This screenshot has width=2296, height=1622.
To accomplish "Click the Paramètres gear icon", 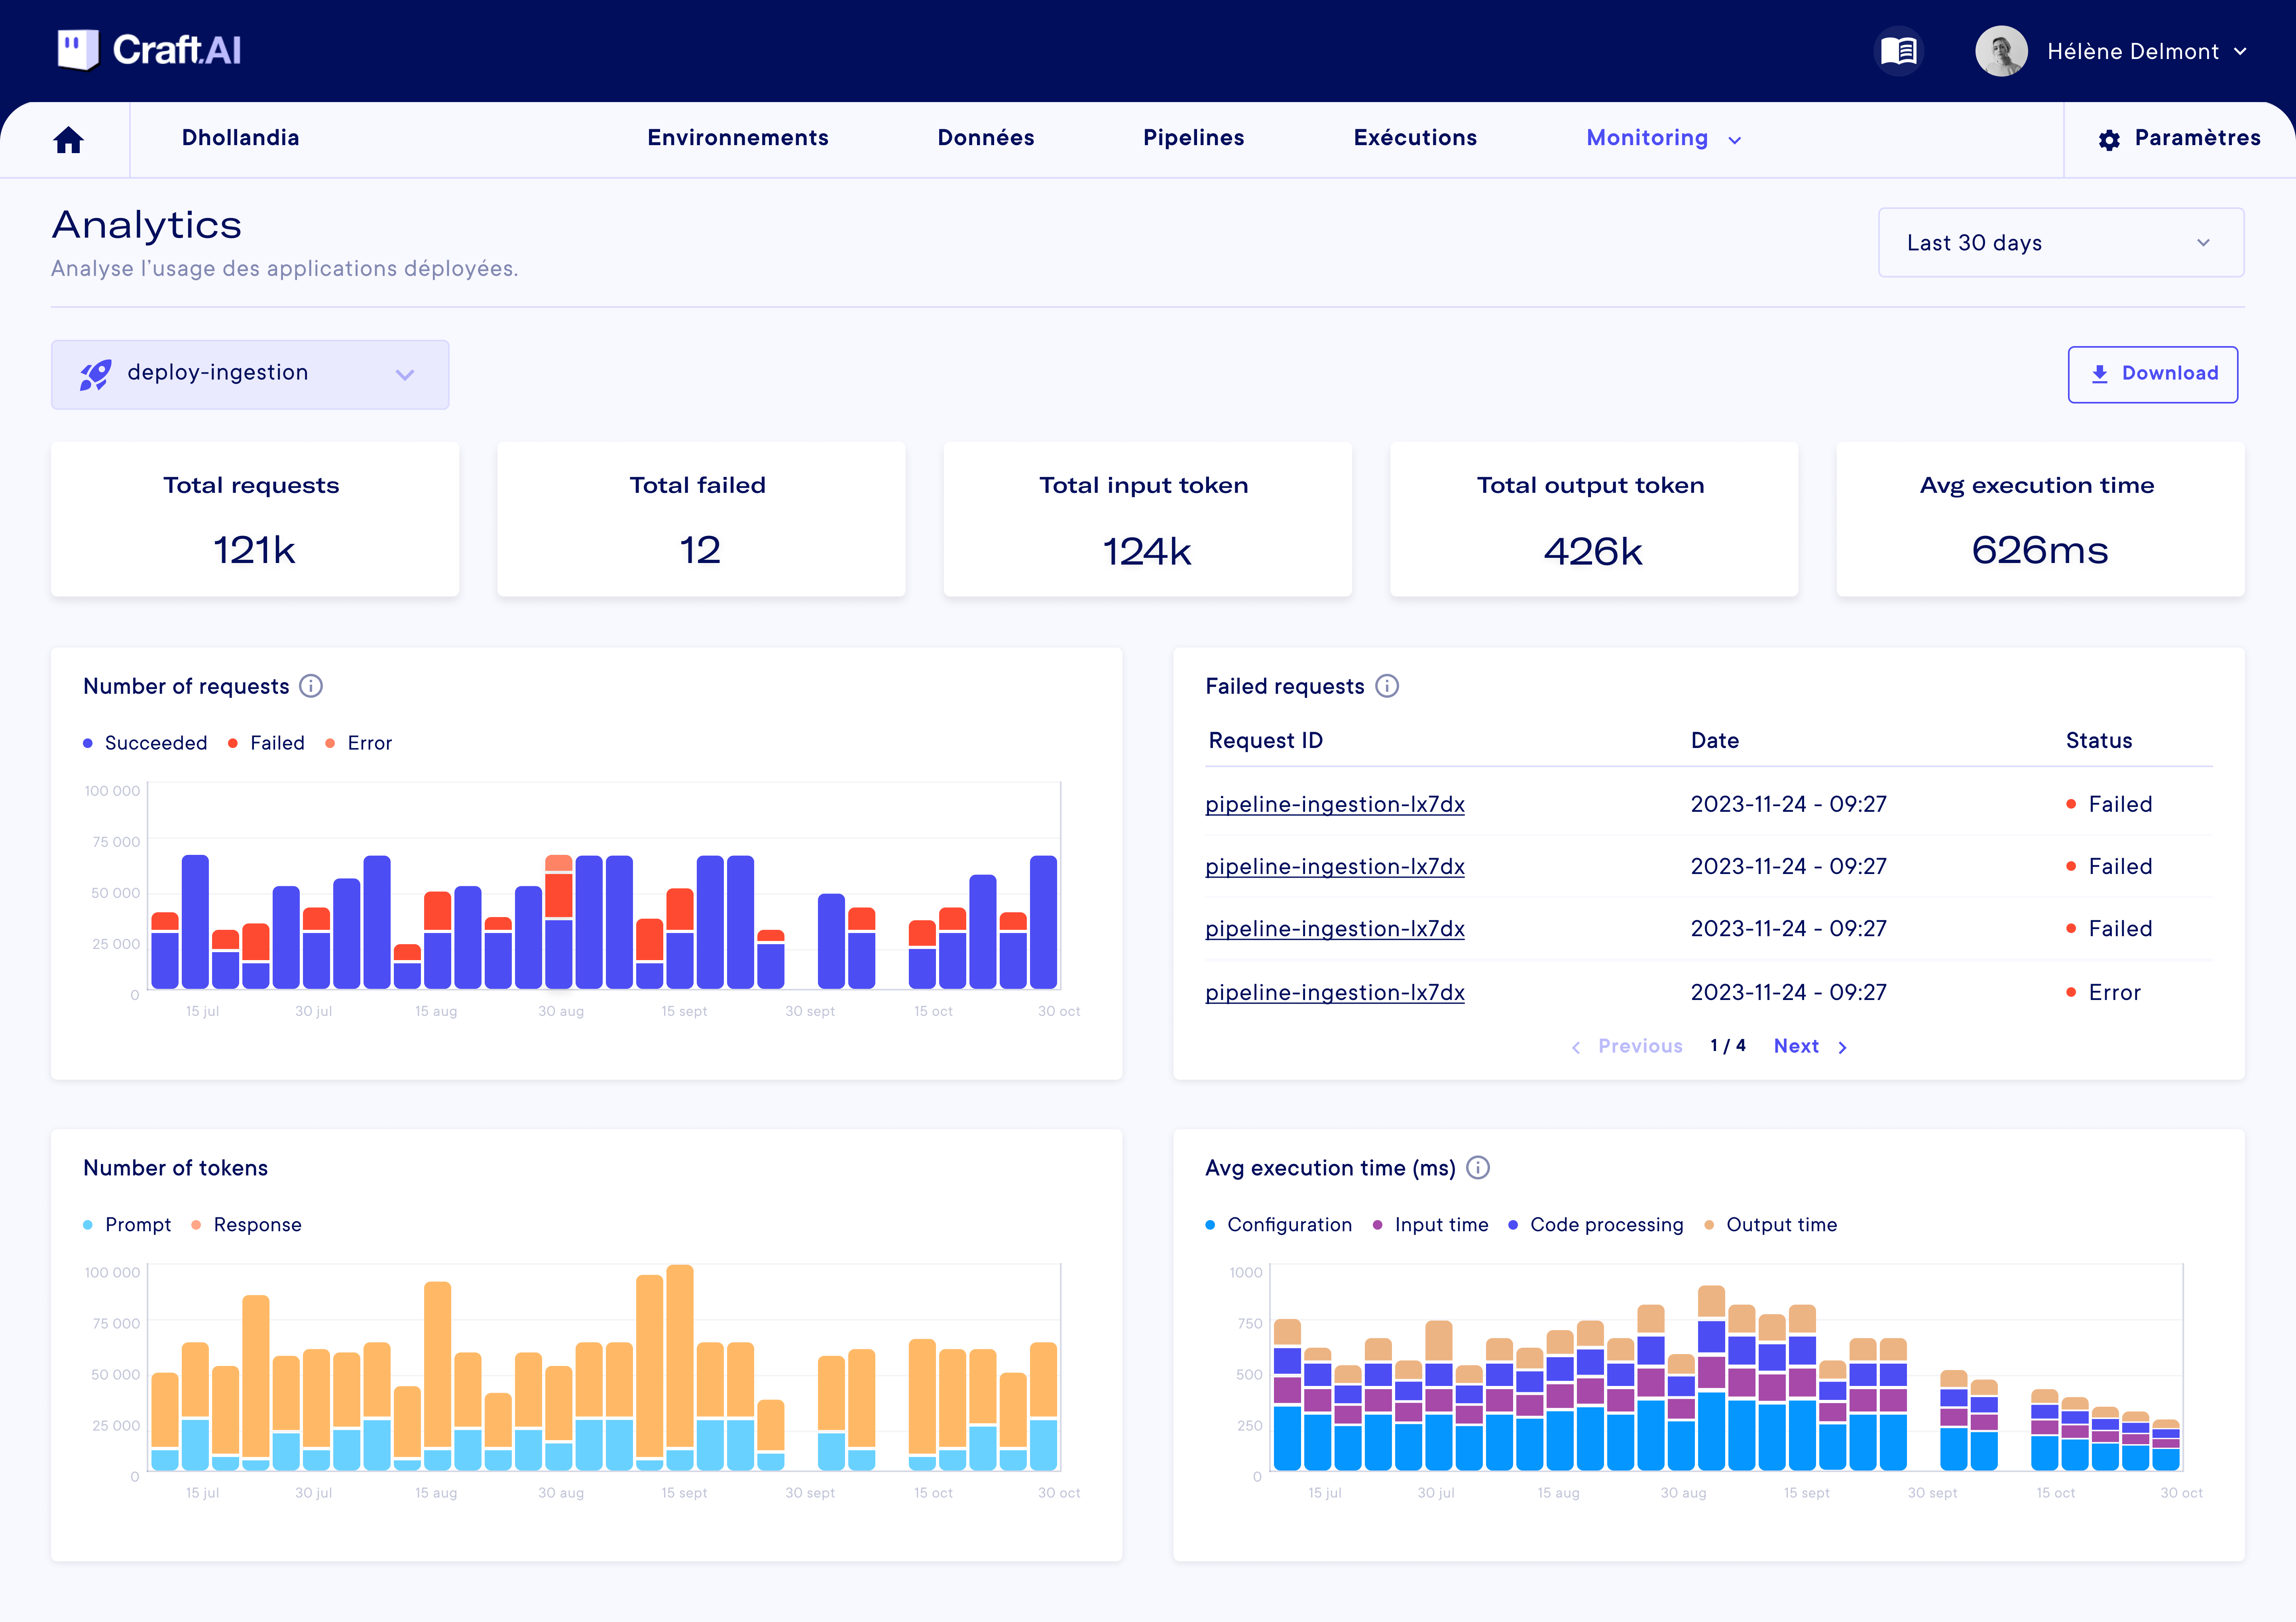I will pyautogui.click(x=2109, y=140).
